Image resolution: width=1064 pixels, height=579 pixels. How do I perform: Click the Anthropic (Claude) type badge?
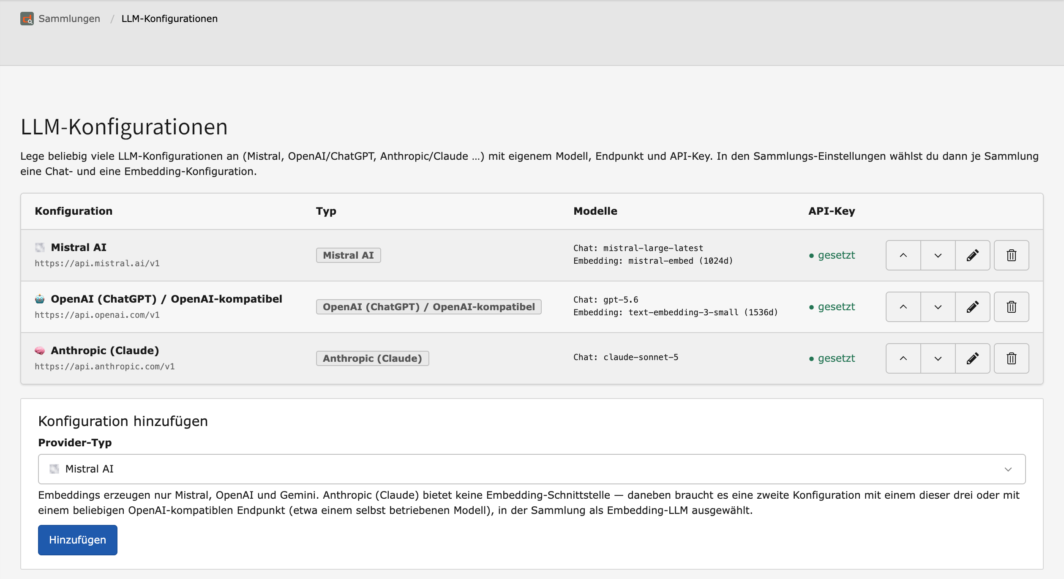[373, 358]
